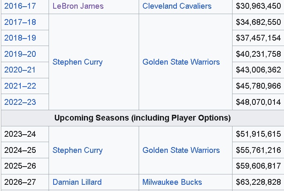Image resolution: width=284 pixels, height=191 pixels.
Task: Open the Milwaukee Bucks team page
Action: (x=172, y=182)
